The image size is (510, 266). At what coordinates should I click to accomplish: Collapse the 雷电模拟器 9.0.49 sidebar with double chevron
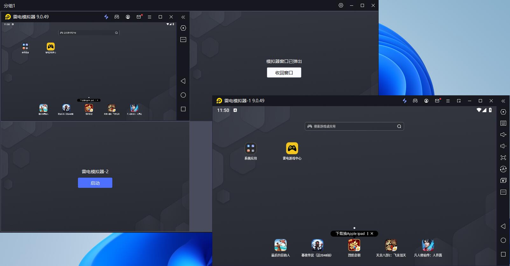click(183, 17)
